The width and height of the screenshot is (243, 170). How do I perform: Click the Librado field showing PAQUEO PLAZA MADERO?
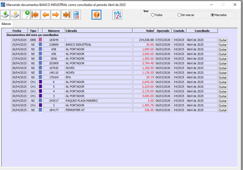(x=99, y=101)
